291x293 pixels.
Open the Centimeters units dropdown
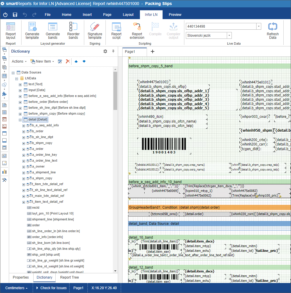(16, 288)
